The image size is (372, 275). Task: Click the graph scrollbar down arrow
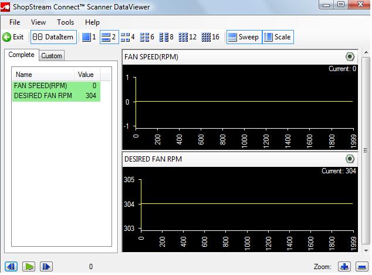click(366, 250)
